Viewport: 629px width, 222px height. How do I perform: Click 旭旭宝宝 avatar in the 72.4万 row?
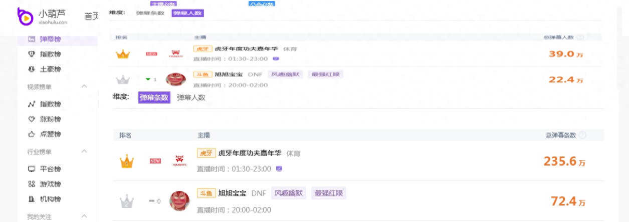179,201
